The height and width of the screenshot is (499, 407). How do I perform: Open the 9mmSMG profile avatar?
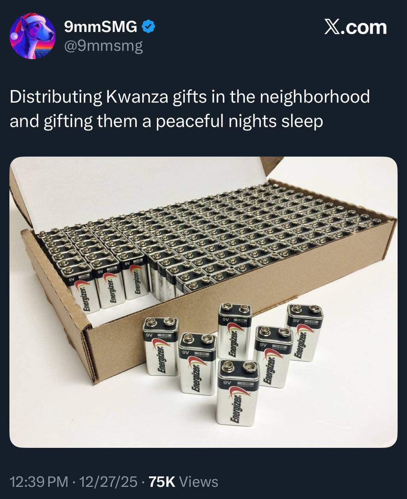coord(32,36)
